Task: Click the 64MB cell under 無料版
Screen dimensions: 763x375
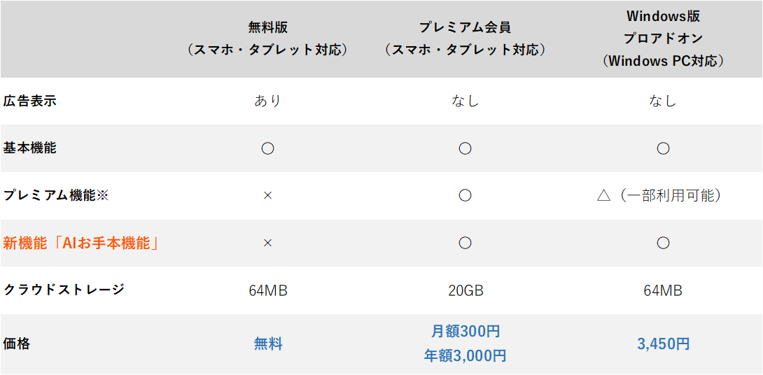Action: (x=267, y=290)
